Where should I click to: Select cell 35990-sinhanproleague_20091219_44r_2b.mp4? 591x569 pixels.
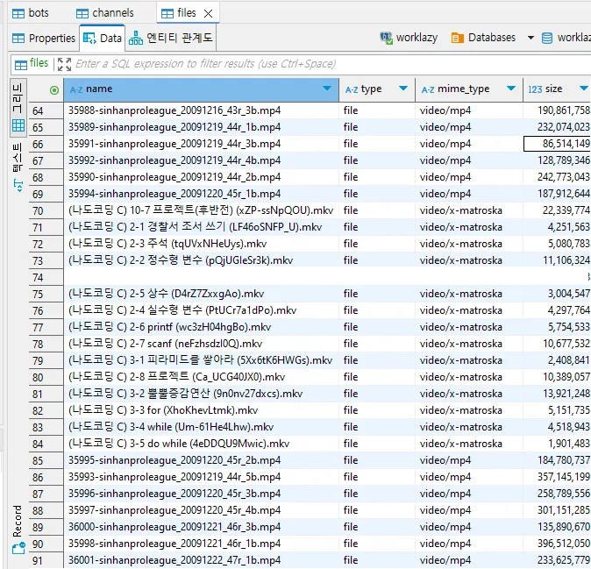(202, 177)
